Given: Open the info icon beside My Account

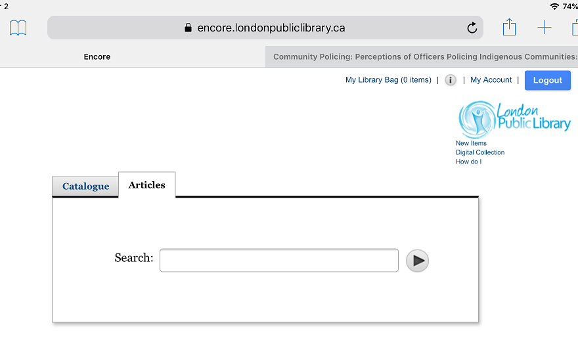Looking at the screenshot, I should click(x=450, y=80).
